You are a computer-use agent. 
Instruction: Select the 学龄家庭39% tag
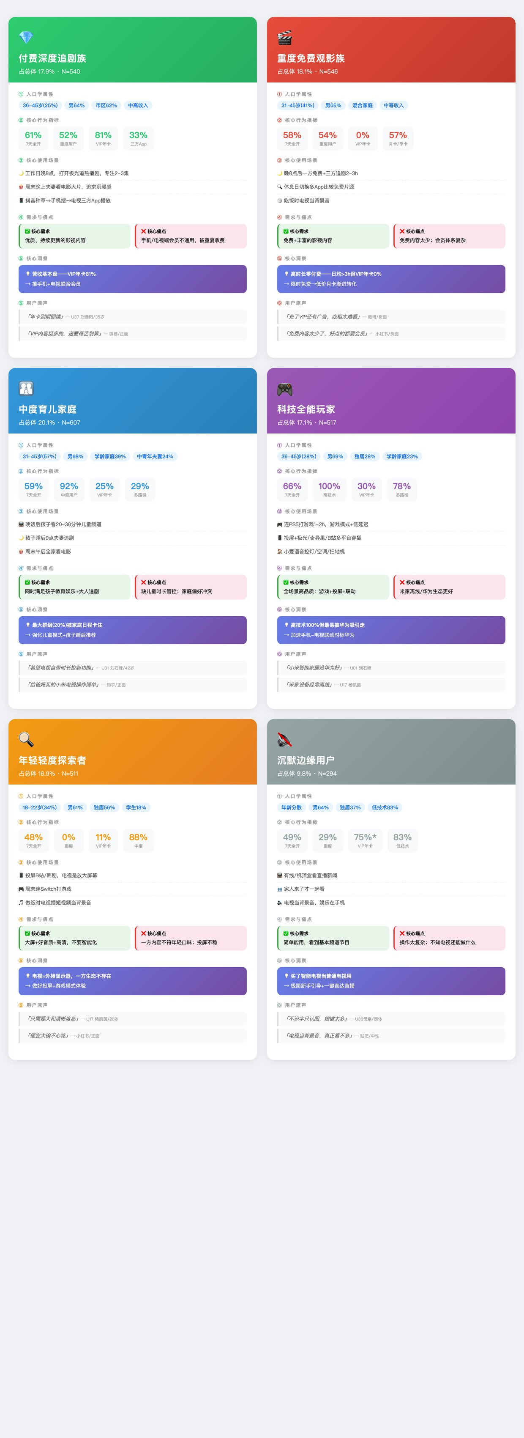click(x=110, y=457)
